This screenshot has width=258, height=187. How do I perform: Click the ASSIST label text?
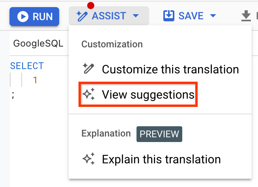coord(109,16)
